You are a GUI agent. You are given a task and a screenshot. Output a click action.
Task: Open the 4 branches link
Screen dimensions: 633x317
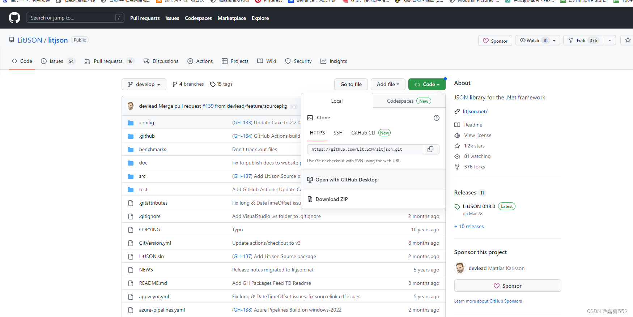(x=188, y=84)
